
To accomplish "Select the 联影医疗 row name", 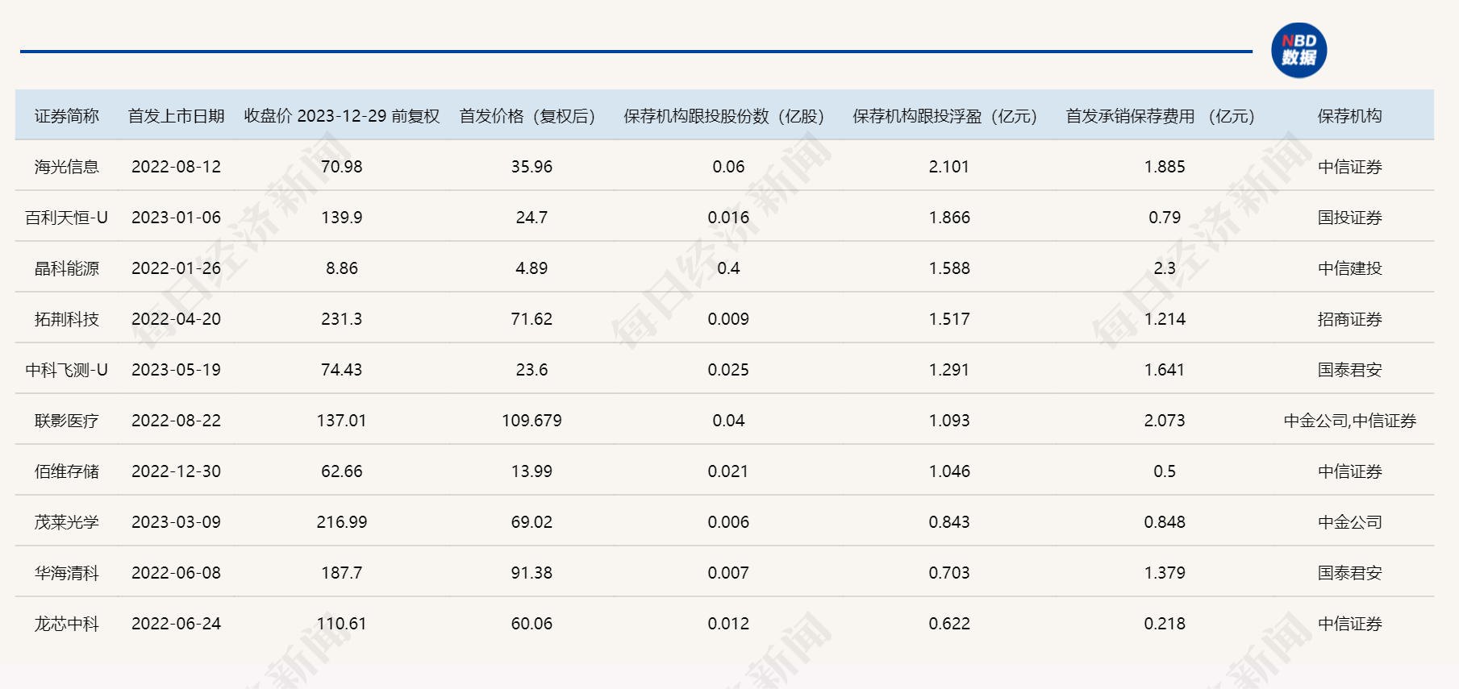I will point(67,421).
